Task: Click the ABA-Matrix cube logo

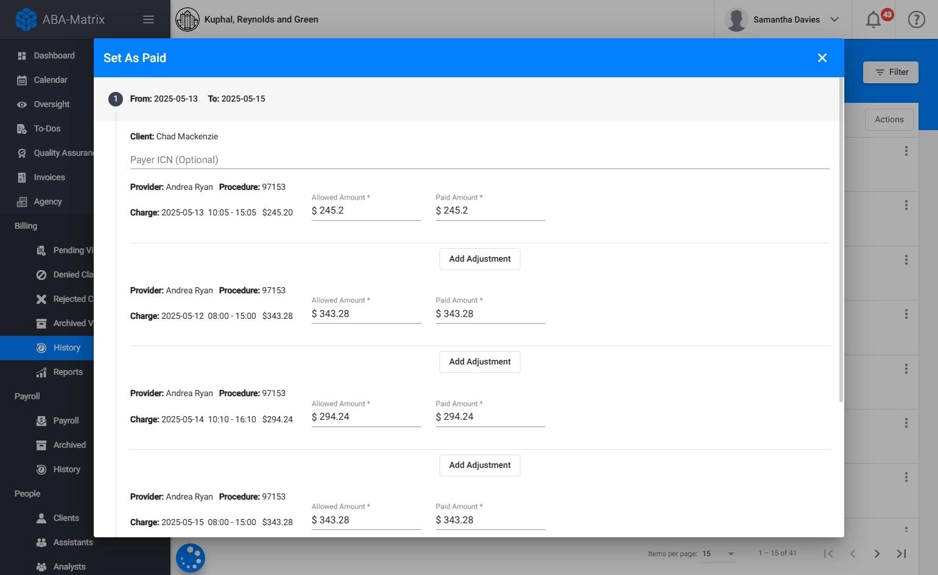Action: [26, 19]
